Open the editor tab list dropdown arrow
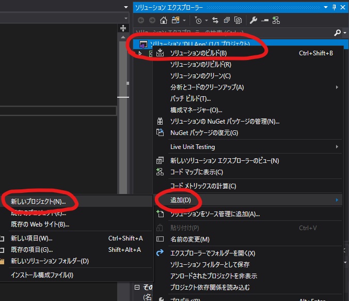This screenshot has width=349, height=301. (126, 7)
